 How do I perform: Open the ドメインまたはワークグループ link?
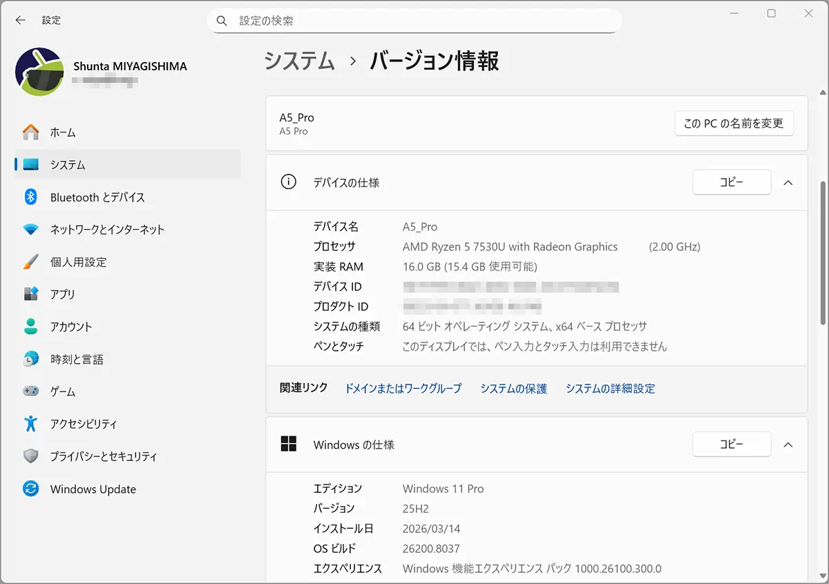pyautogui.click(x=403, y=389)
